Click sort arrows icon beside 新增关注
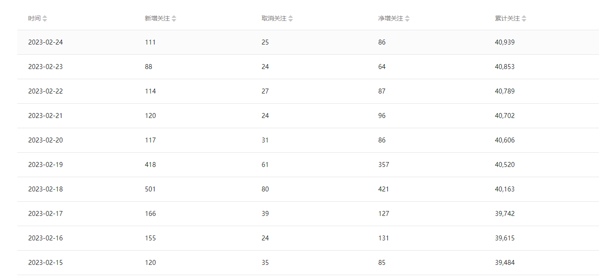This screenshot has height=276, width=599. pos(174,19)
